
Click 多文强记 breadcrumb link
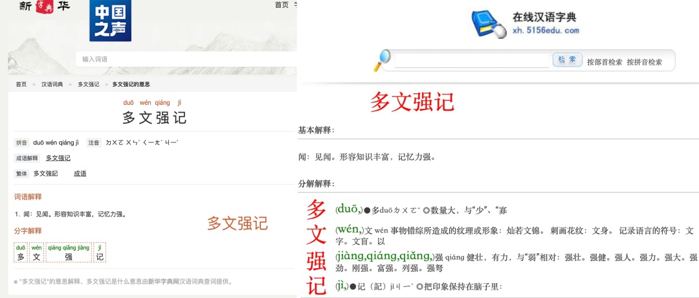point(88,84)
